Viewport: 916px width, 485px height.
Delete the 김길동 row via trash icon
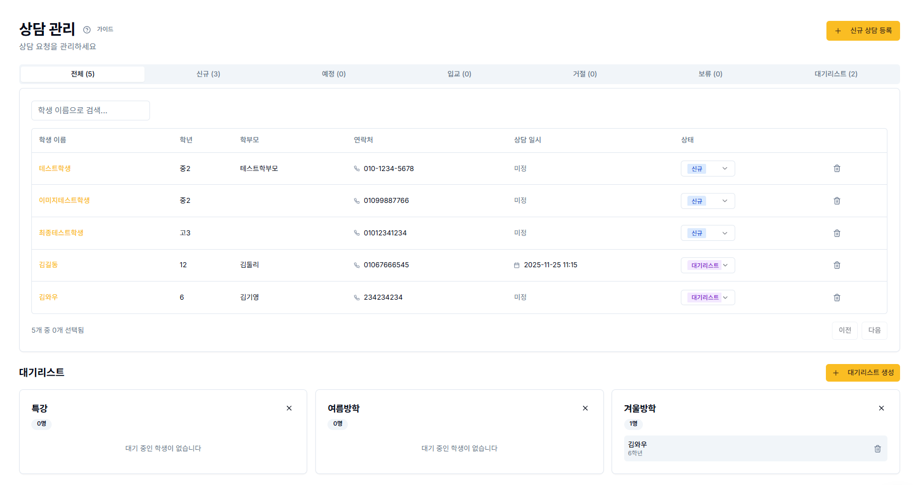coord(837,265)
